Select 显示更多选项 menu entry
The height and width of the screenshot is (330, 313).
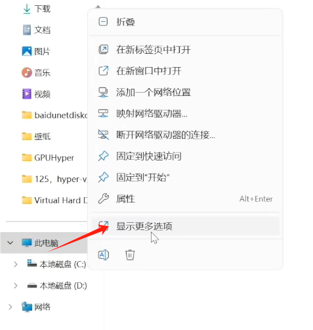coord(186,226)
